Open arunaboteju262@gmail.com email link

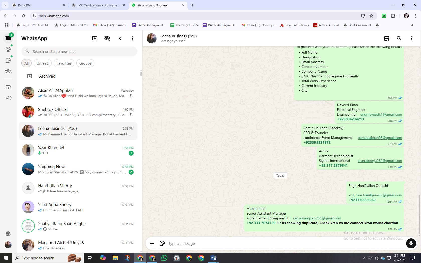click(x=380, y=161)
